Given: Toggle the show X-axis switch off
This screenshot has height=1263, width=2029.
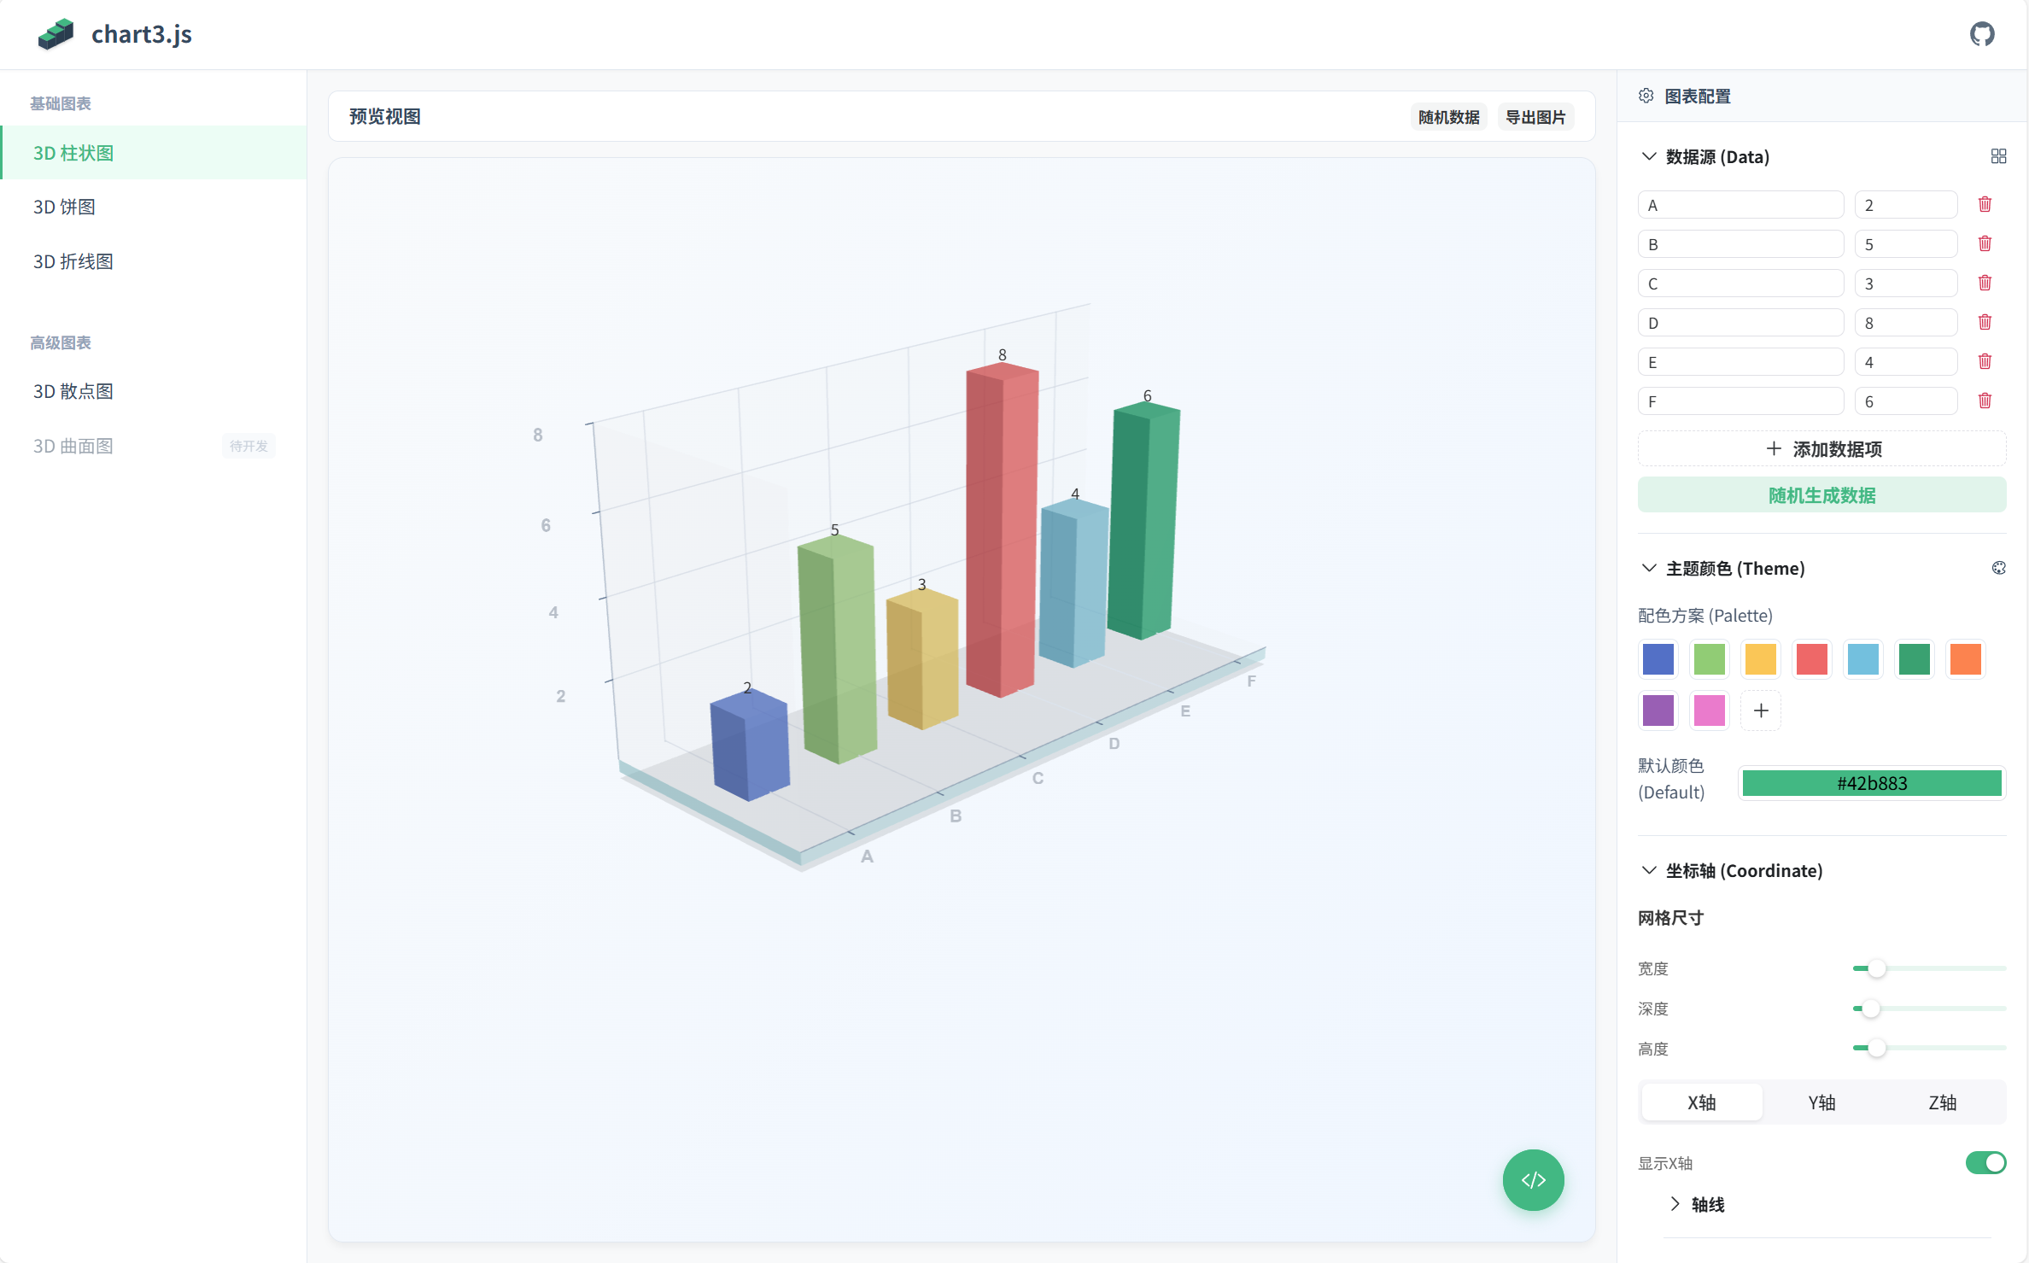Looking at the screenshot, I should 1985,1162.
